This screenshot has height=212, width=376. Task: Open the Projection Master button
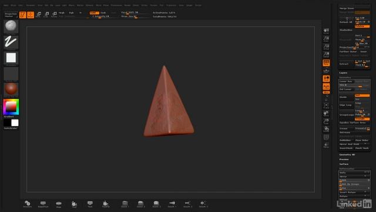[11, 15]
